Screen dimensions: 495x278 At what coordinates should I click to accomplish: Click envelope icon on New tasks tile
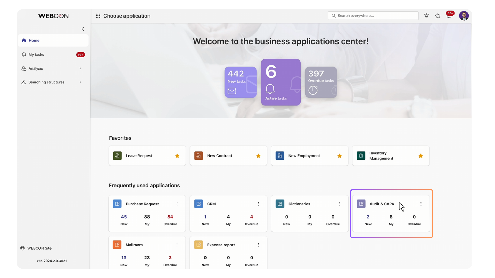[x=232, y=91]
